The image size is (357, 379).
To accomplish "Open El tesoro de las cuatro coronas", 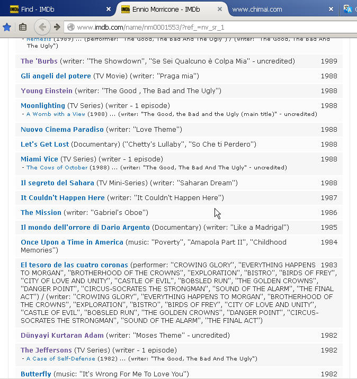I will click(x=74, y=265).
